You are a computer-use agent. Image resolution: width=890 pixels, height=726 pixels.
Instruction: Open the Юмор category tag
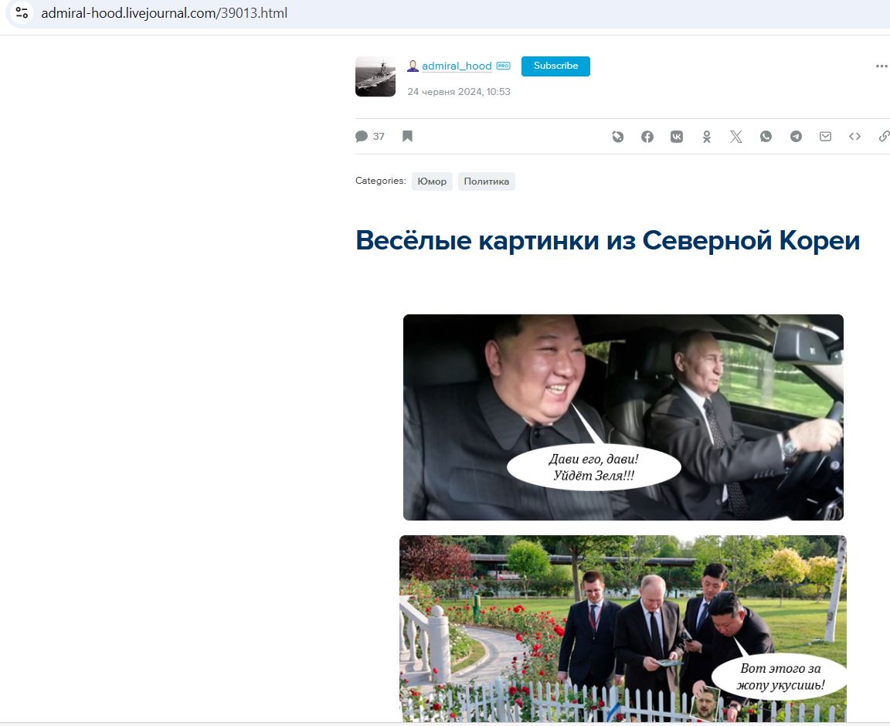pyautogui.click(x=432, y=181)
